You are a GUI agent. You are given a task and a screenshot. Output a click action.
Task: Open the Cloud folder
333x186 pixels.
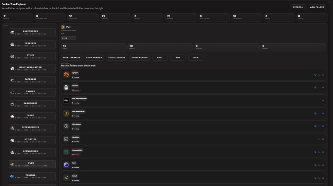[x=32, y=116]
